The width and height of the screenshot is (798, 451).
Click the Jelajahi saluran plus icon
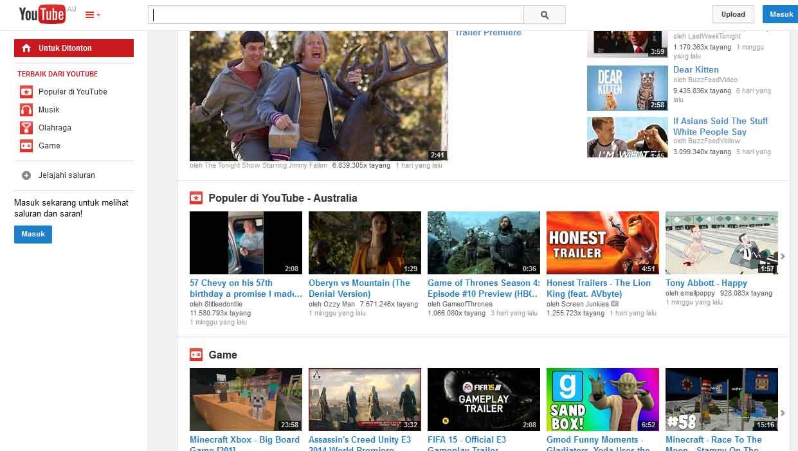(x=26, y=175)
